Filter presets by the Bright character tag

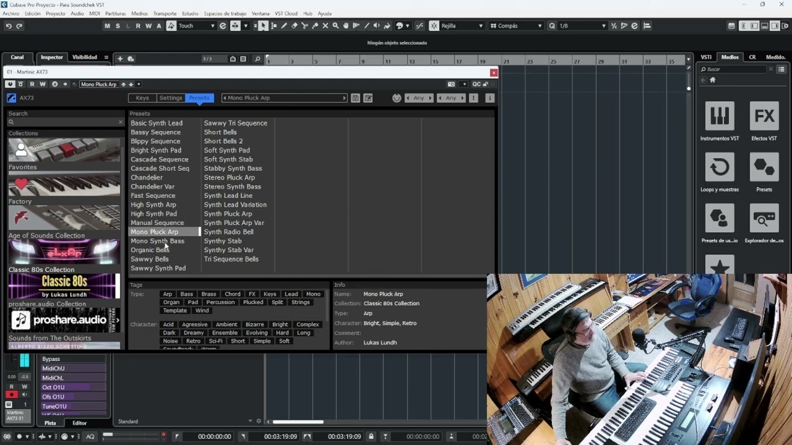pyautogui.click(x=280, y=324)
